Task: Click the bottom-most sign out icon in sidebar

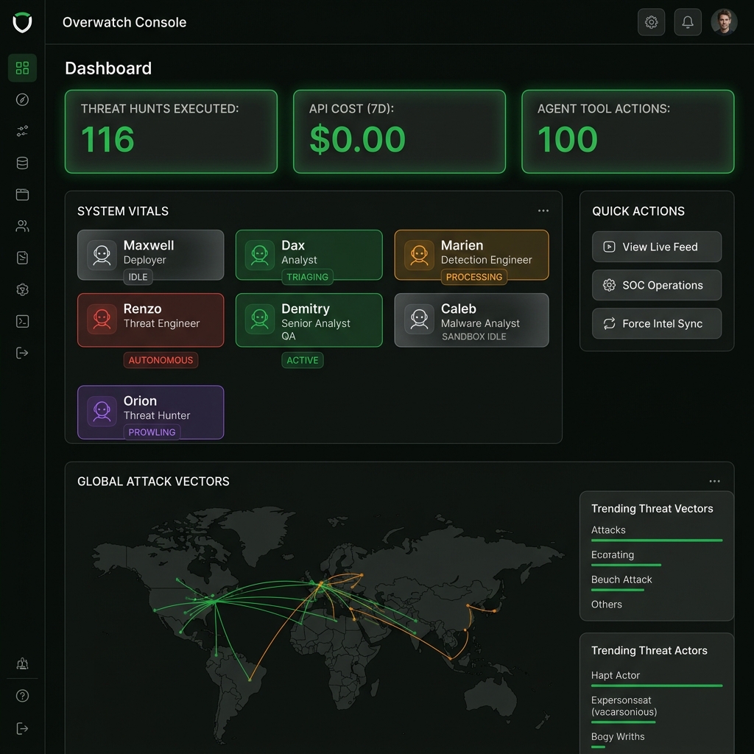Action: (22, 728)
